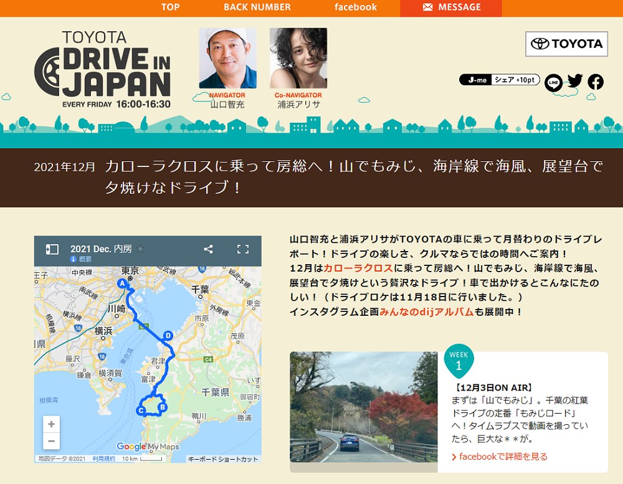Viewport: 623px width, 484px height.
Task: Open the map in fullscreen
Action: tap(243, 249)
